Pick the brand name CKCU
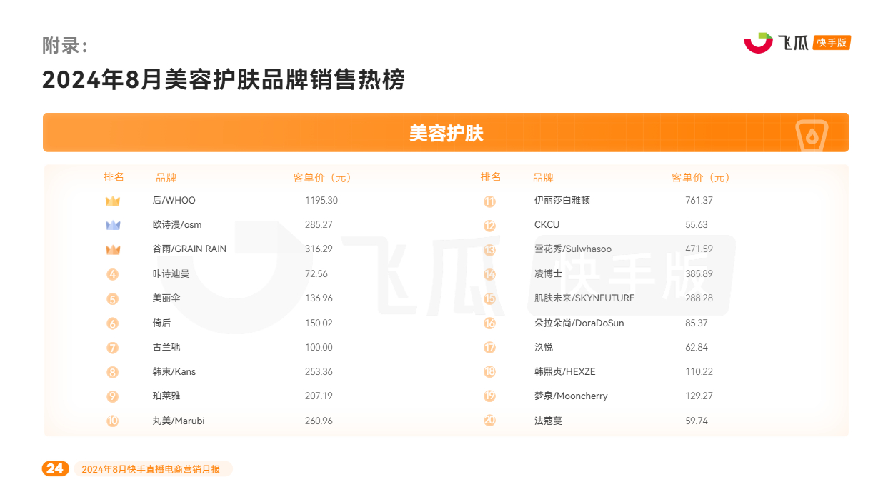This screenshot has height=502, width=893. click(547, 224)
